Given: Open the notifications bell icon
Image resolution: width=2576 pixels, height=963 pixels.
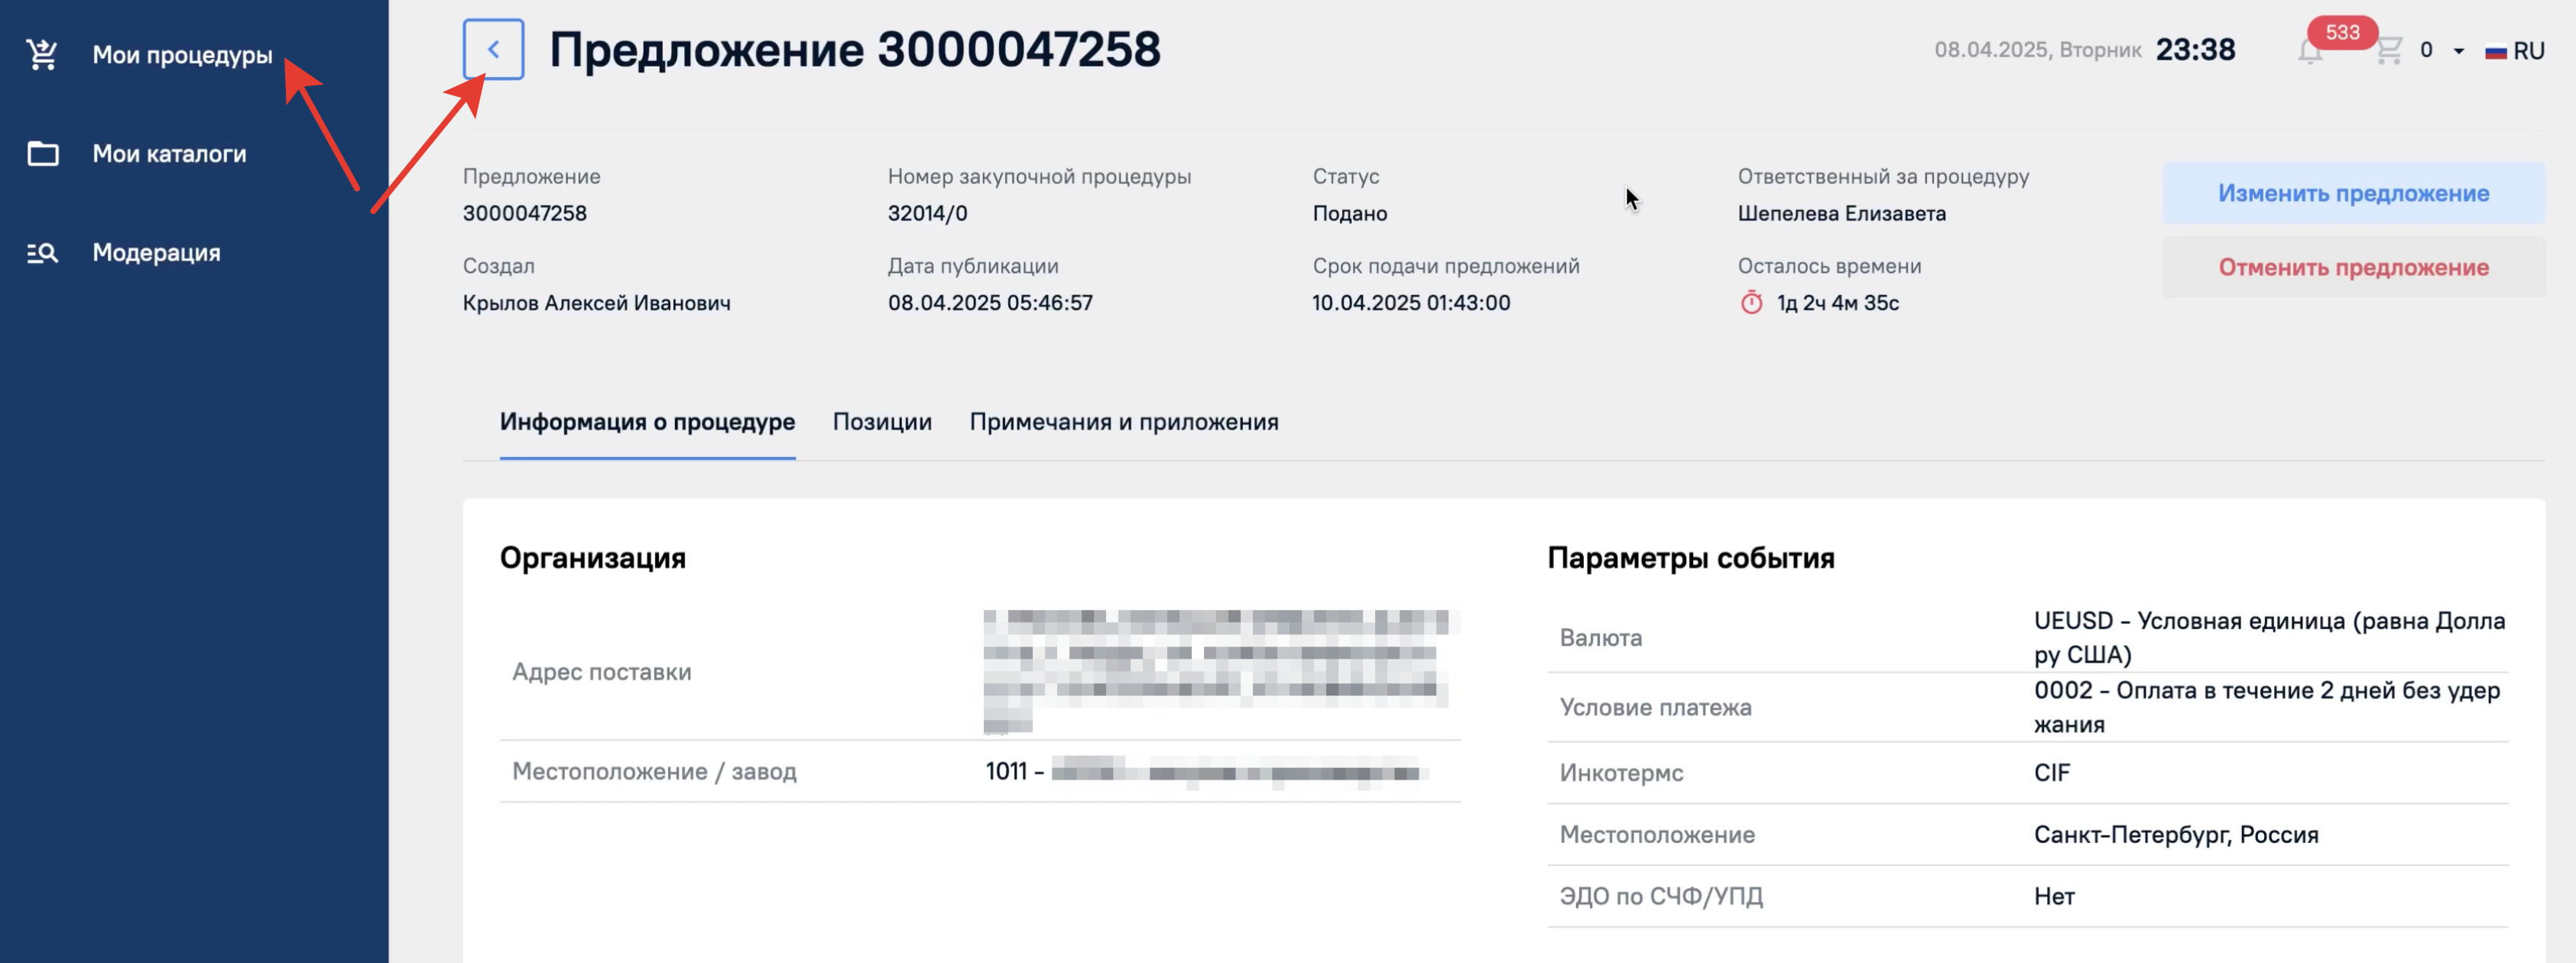Looking at the screenshot, I should (x=2309, y=52).
